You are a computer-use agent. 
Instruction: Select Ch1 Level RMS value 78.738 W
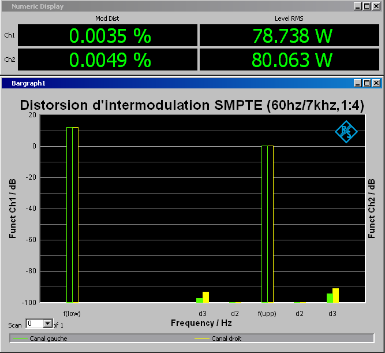[x=289, y=35]
